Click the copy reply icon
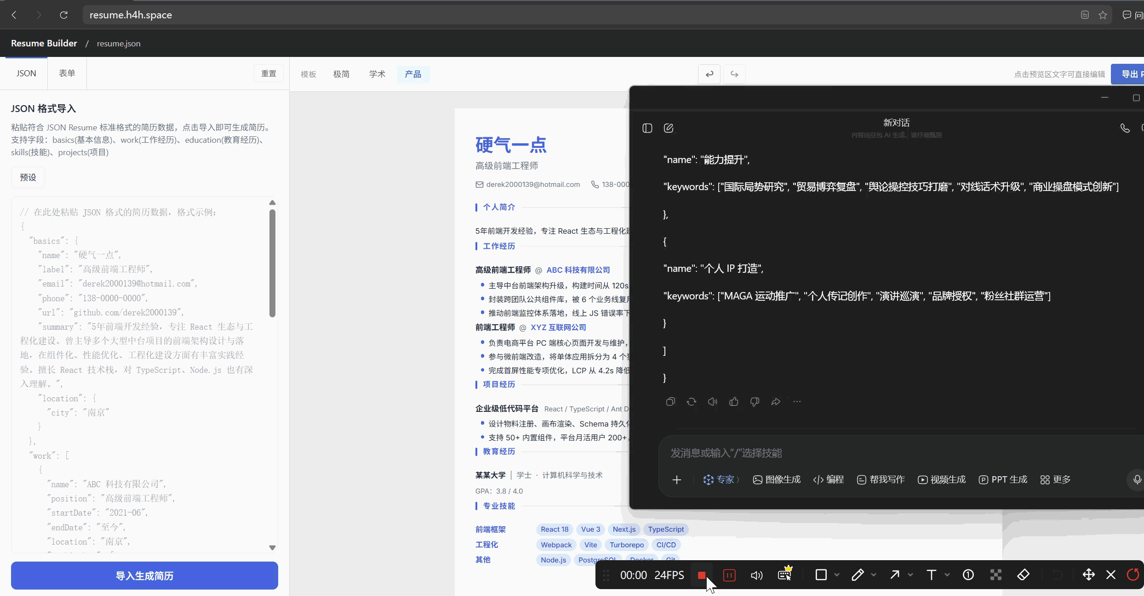This screenshot has width=1144, height=596. [670, 402]
